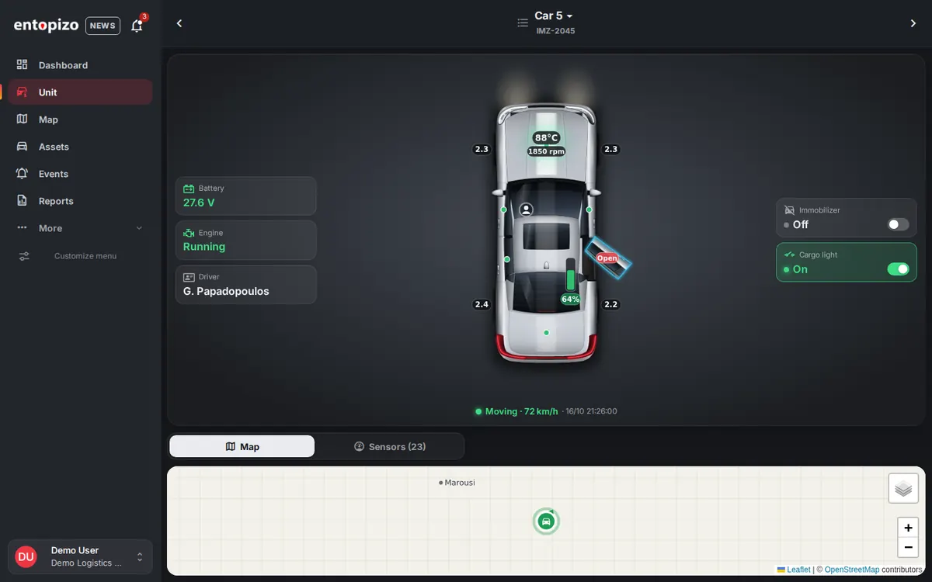Switch to the Sensors (23) tab
This screenshot has height=582, width=932.
pos(390,446)
